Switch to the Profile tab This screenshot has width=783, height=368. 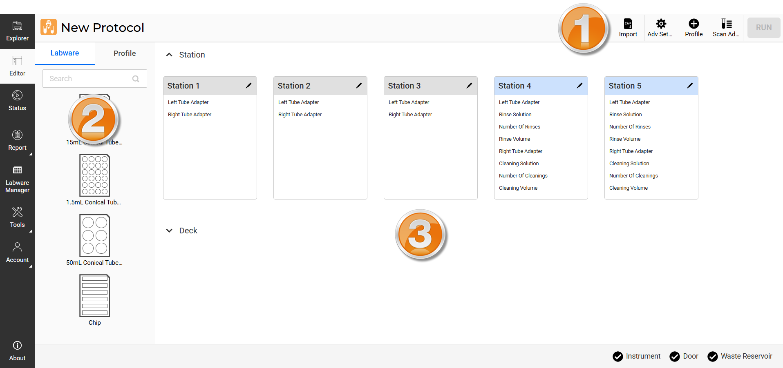pyautogui.click(x=125, y=53)
